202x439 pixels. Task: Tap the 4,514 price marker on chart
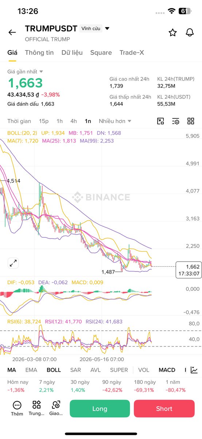pos(13,181)
